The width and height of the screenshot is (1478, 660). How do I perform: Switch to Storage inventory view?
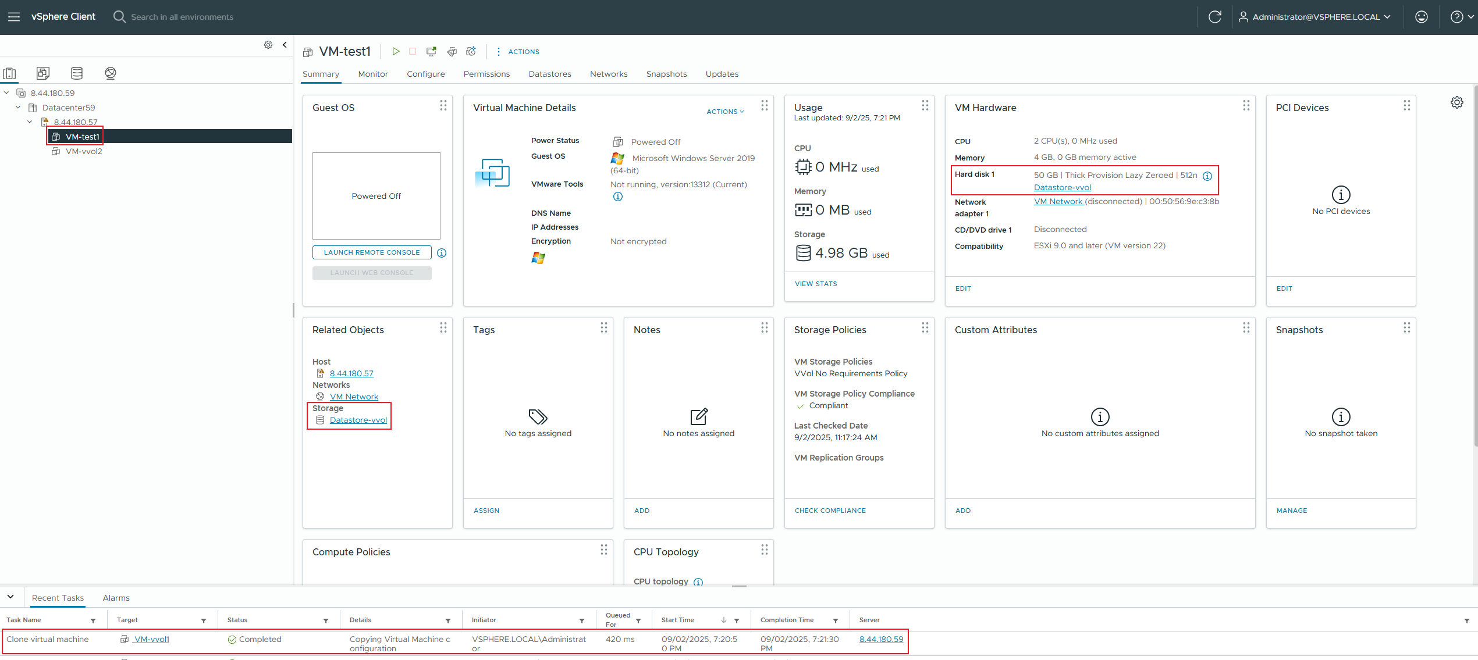click(x=77, y=73)
